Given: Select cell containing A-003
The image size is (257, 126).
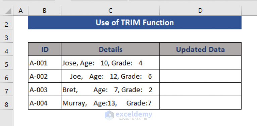Looking at the screenshot, I should pyautogui.click(x=45, y=90).
